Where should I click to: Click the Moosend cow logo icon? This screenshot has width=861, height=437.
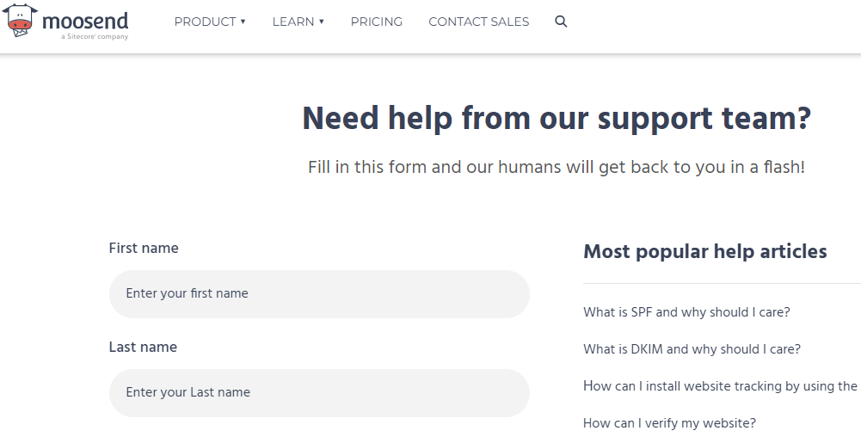tap(21, 21)
